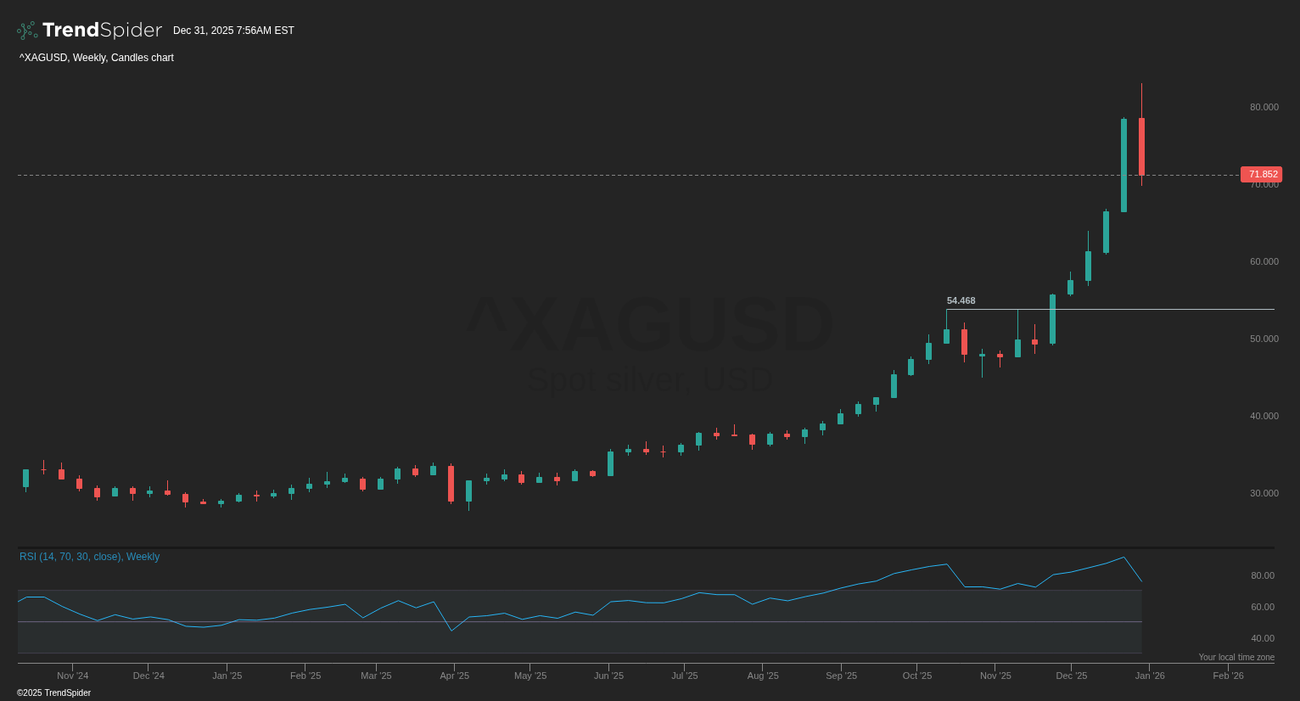Click the large red candle at April '25
Image resolution: width=1300 pixels, height=701 pixels.
[451, 484]
